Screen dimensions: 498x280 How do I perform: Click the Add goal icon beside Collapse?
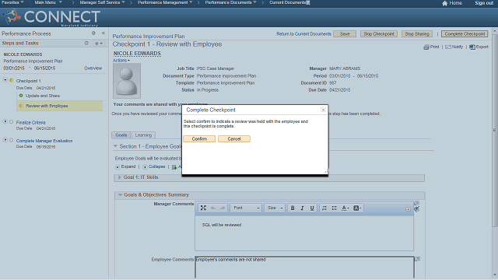pos(174,167)
